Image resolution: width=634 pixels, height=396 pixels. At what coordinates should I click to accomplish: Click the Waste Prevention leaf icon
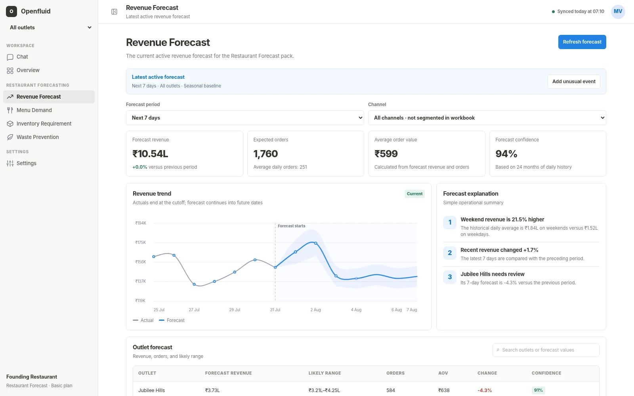pos(10,137)
